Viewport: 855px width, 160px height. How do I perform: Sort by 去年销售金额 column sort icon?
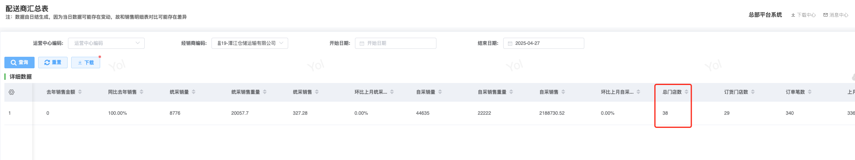tap(80, 92)
